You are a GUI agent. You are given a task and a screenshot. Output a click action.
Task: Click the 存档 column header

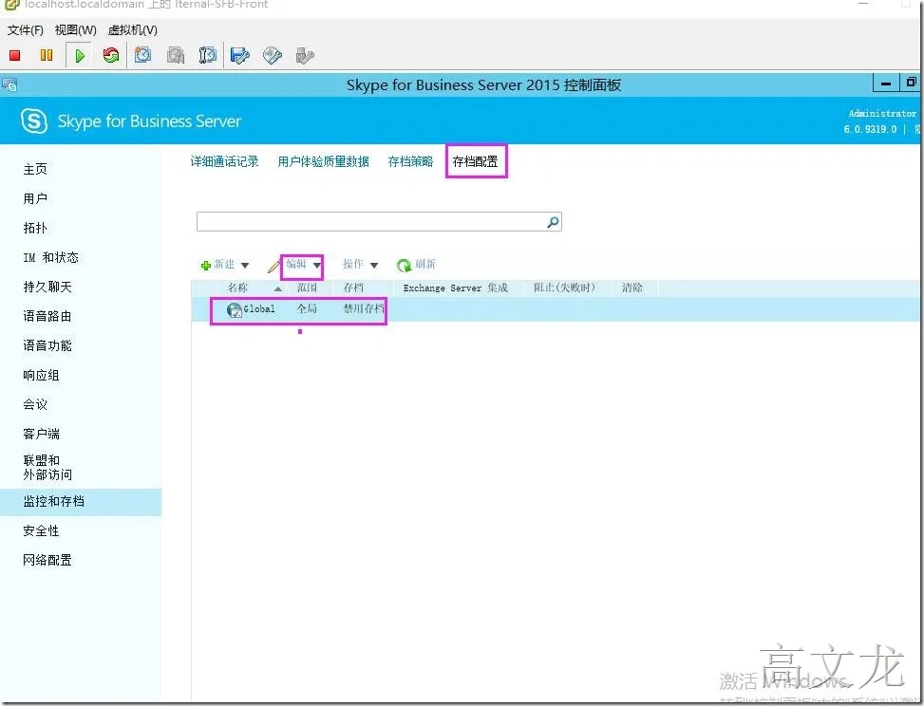(353, 288)
